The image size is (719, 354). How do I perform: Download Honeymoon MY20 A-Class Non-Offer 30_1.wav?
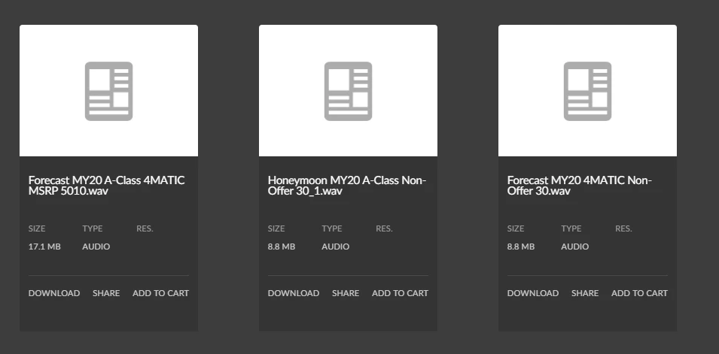tap(294, 293)
